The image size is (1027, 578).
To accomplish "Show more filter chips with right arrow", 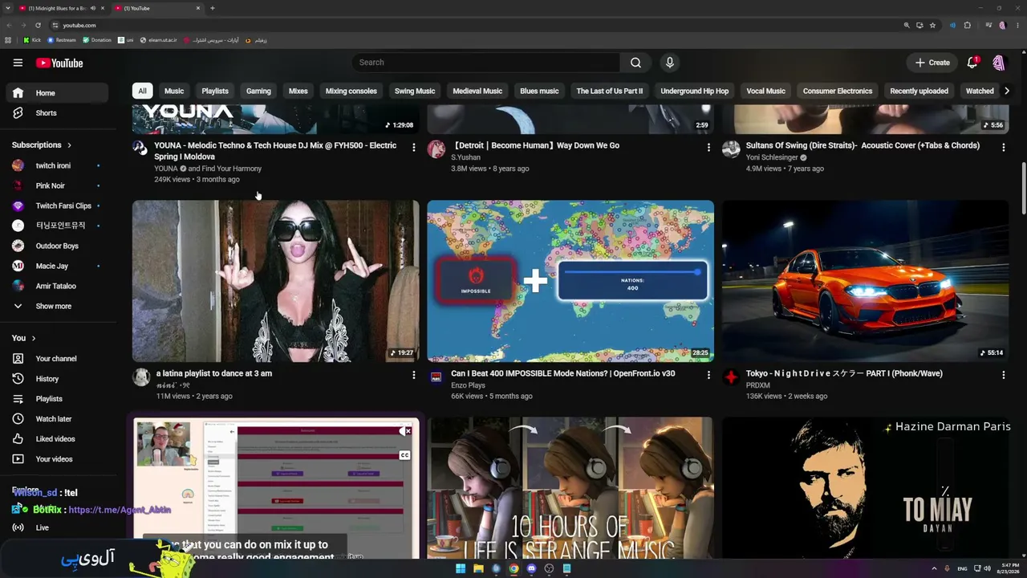I will tap(1007, 91).
